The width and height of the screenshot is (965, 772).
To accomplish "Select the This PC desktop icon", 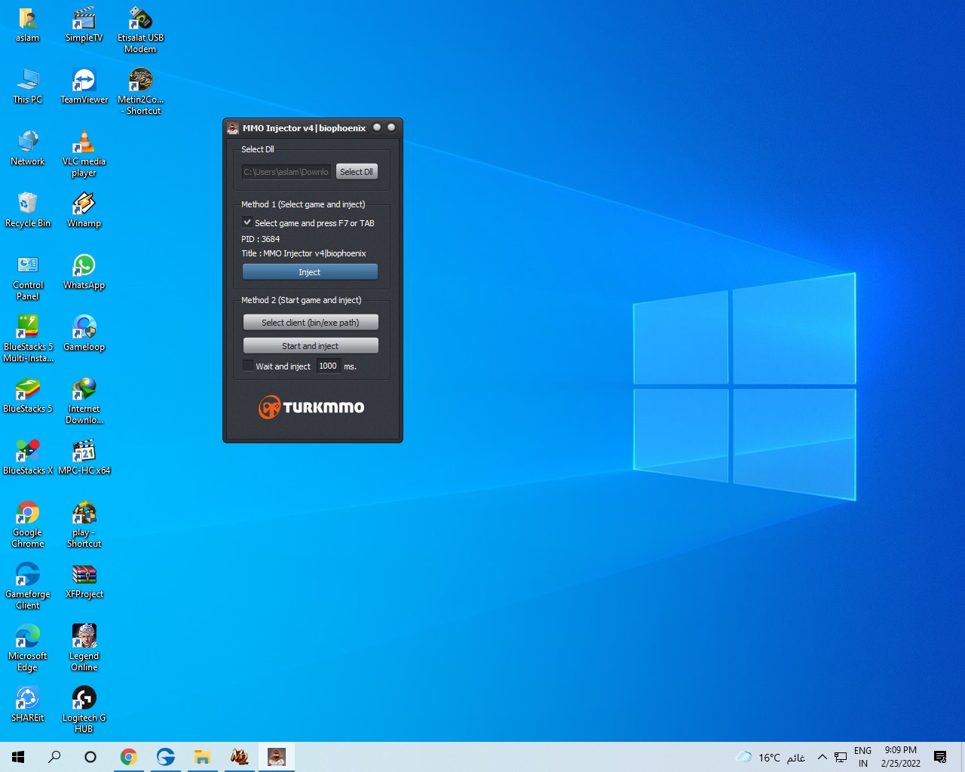I will point(28,86).
